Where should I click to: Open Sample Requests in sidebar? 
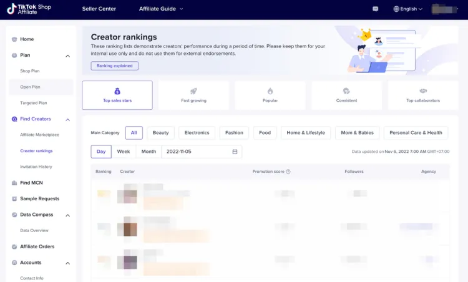click(x=40, y=199)
